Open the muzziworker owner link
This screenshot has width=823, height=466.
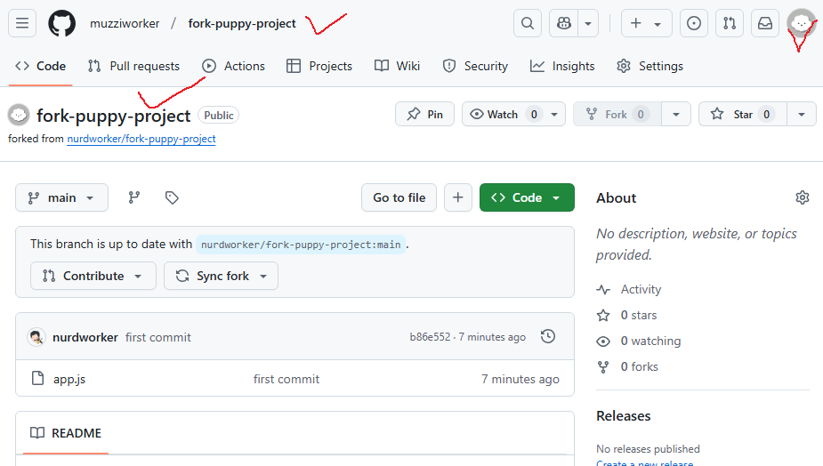(125, 24)
